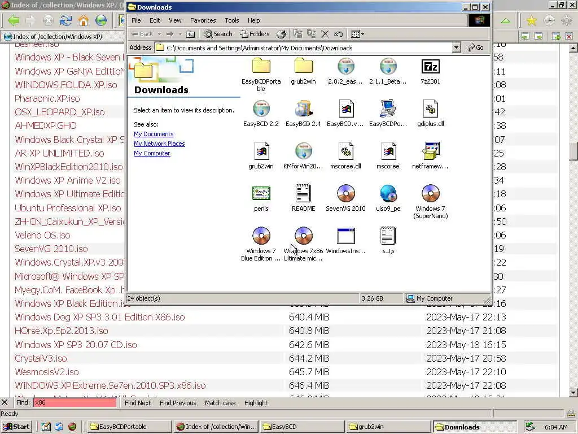Image resolution: width=578 pixels, height=434 pixels.
Task: Open Windows Dog XP SP3 3.01 Edition X86.iso link
Action: click(x=99, y=318)
